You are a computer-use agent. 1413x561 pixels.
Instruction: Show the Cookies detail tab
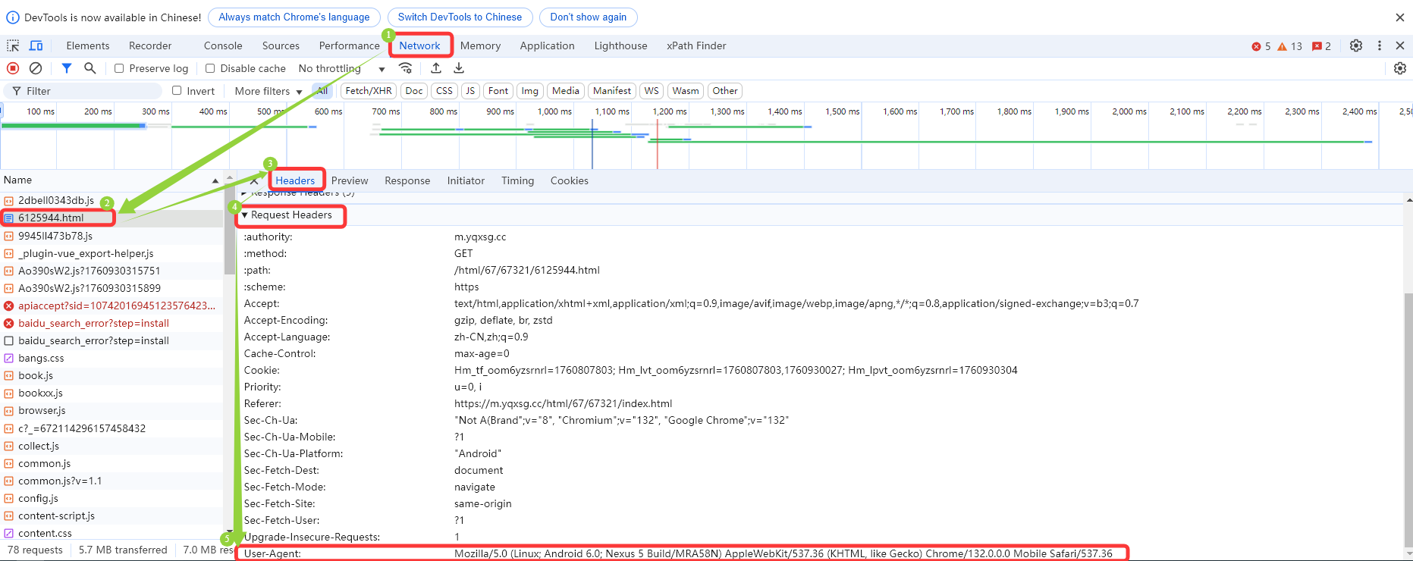click(570, 180)
